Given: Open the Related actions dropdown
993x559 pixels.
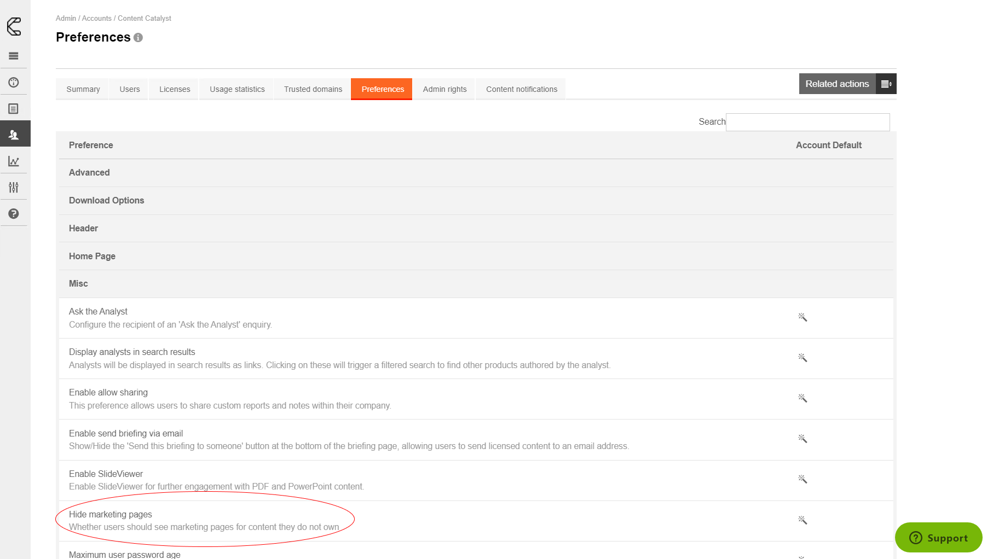Looking at the screenshot, I should coord(847,84).
